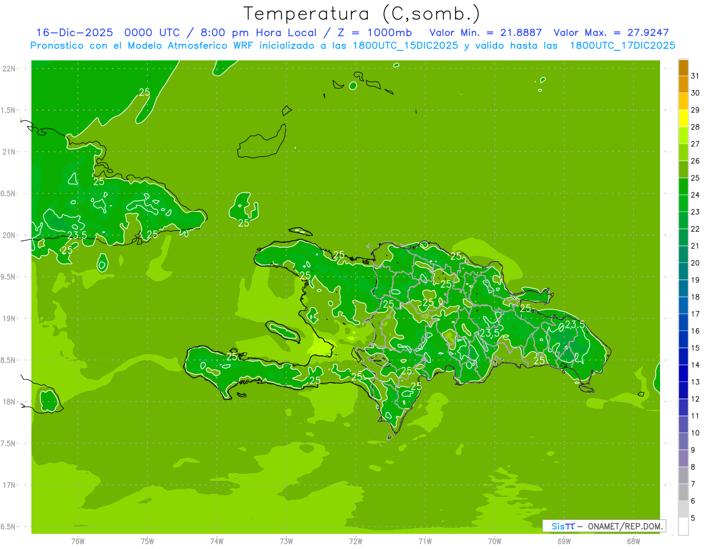
Task: Click the color scale value "8"
Action: tap(693, 467)
